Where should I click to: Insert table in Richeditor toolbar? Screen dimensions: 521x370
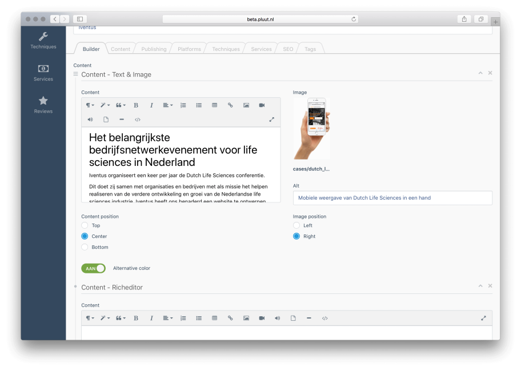(x=215, y=318)
